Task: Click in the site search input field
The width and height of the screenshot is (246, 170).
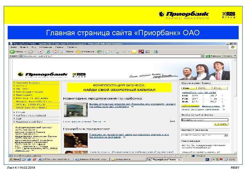Action: click(205, 120)
